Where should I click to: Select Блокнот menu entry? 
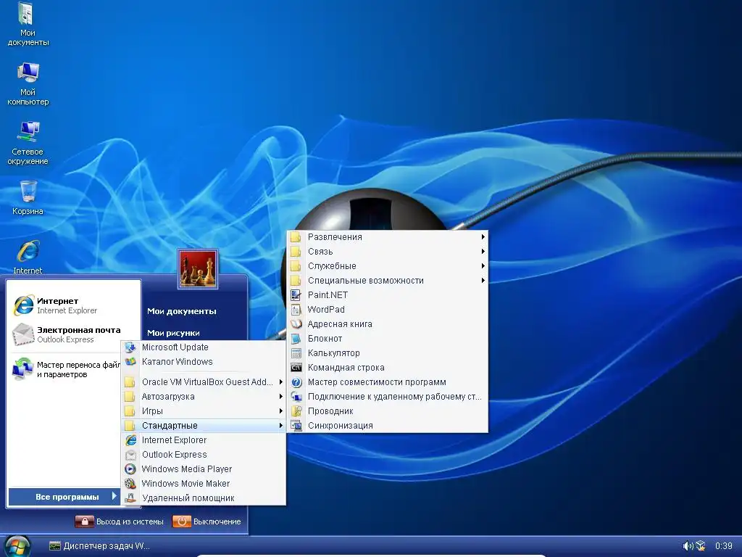(x=388, y=339)
